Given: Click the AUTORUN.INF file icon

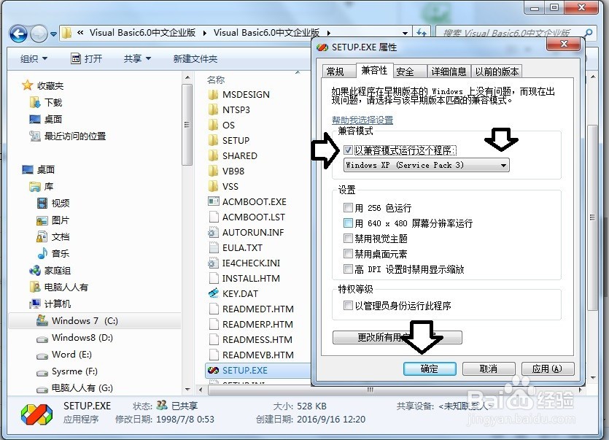Looking at the screenshot, I should (x=213, y=232).
